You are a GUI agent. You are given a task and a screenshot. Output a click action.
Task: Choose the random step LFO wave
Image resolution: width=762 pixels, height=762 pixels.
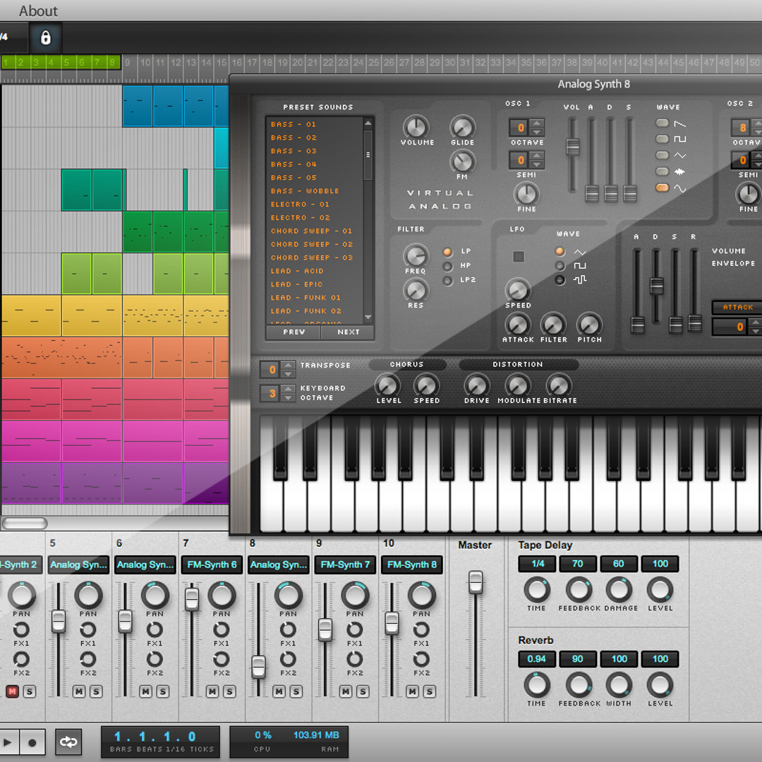click(x=560, y=280)
